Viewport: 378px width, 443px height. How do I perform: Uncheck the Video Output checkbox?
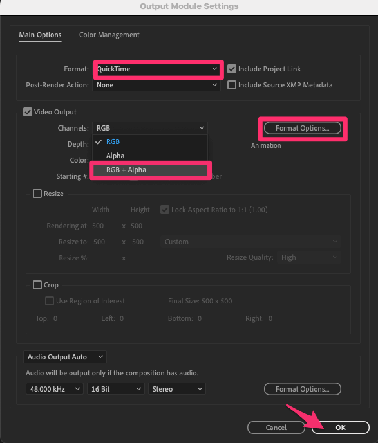coord(28,112)
